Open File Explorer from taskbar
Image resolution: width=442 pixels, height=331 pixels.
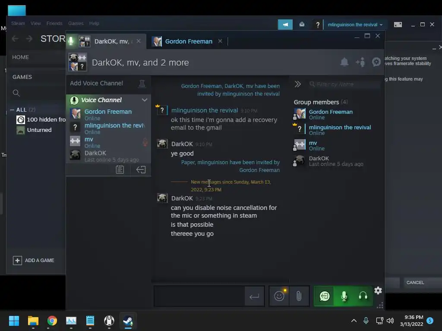click(x=33, y=321)
